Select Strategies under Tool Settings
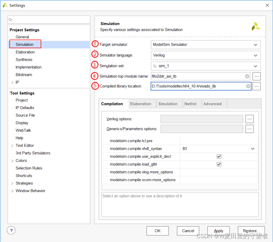Image resolution: width=273 pixels, height=242 pixels. 24,183
